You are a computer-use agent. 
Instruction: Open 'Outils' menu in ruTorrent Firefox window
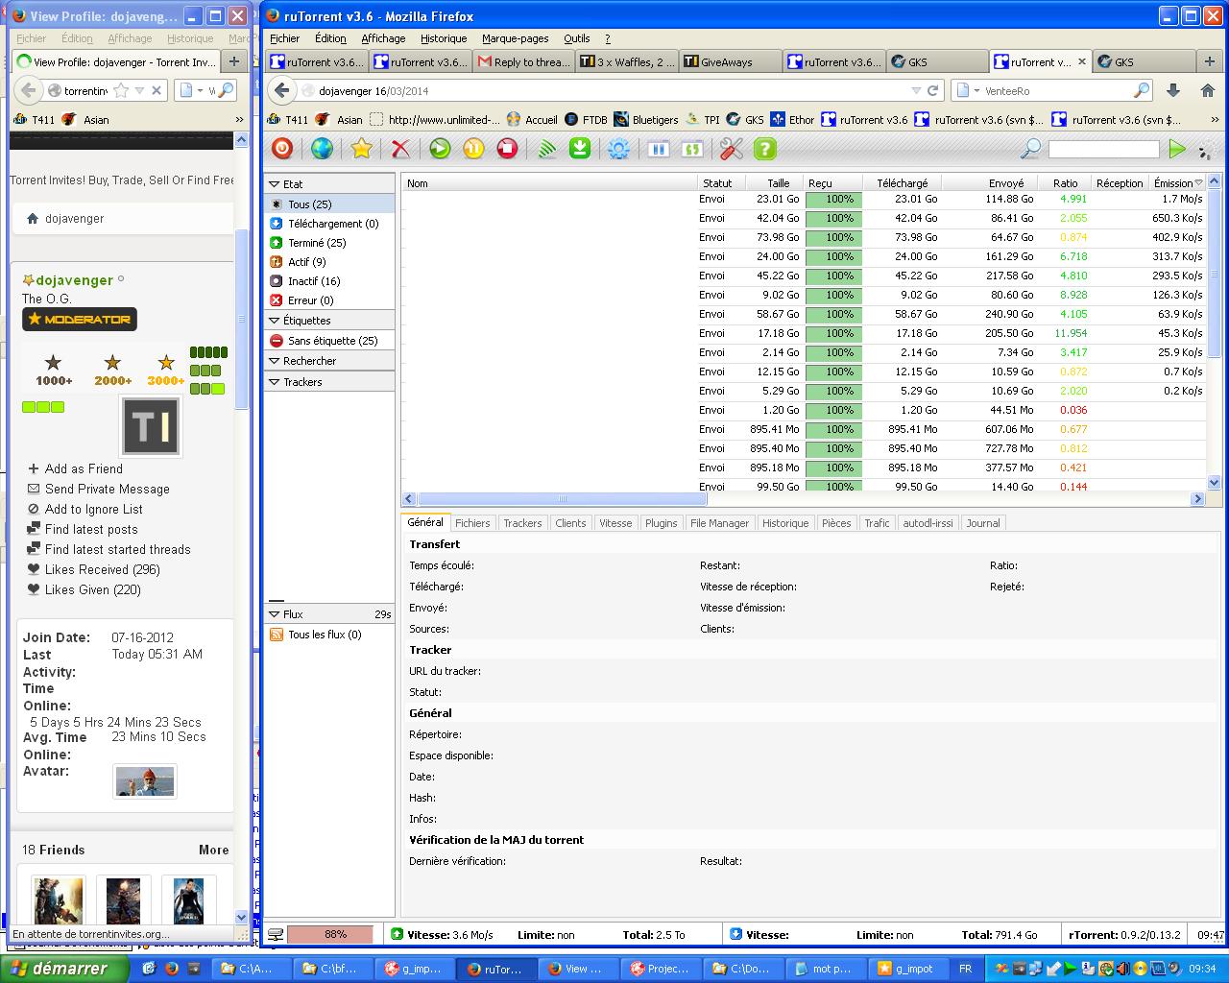(577, 38)
